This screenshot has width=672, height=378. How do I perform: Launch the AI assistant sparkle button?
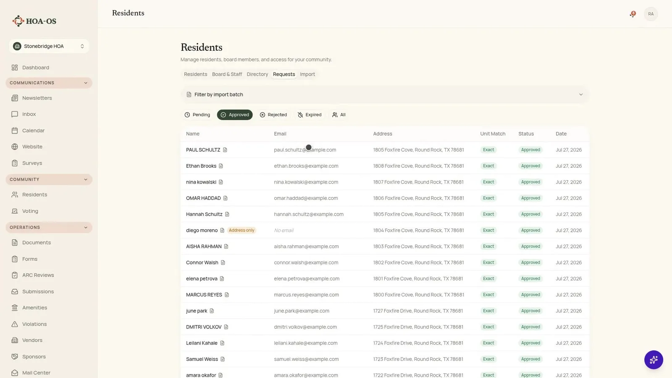654,360
